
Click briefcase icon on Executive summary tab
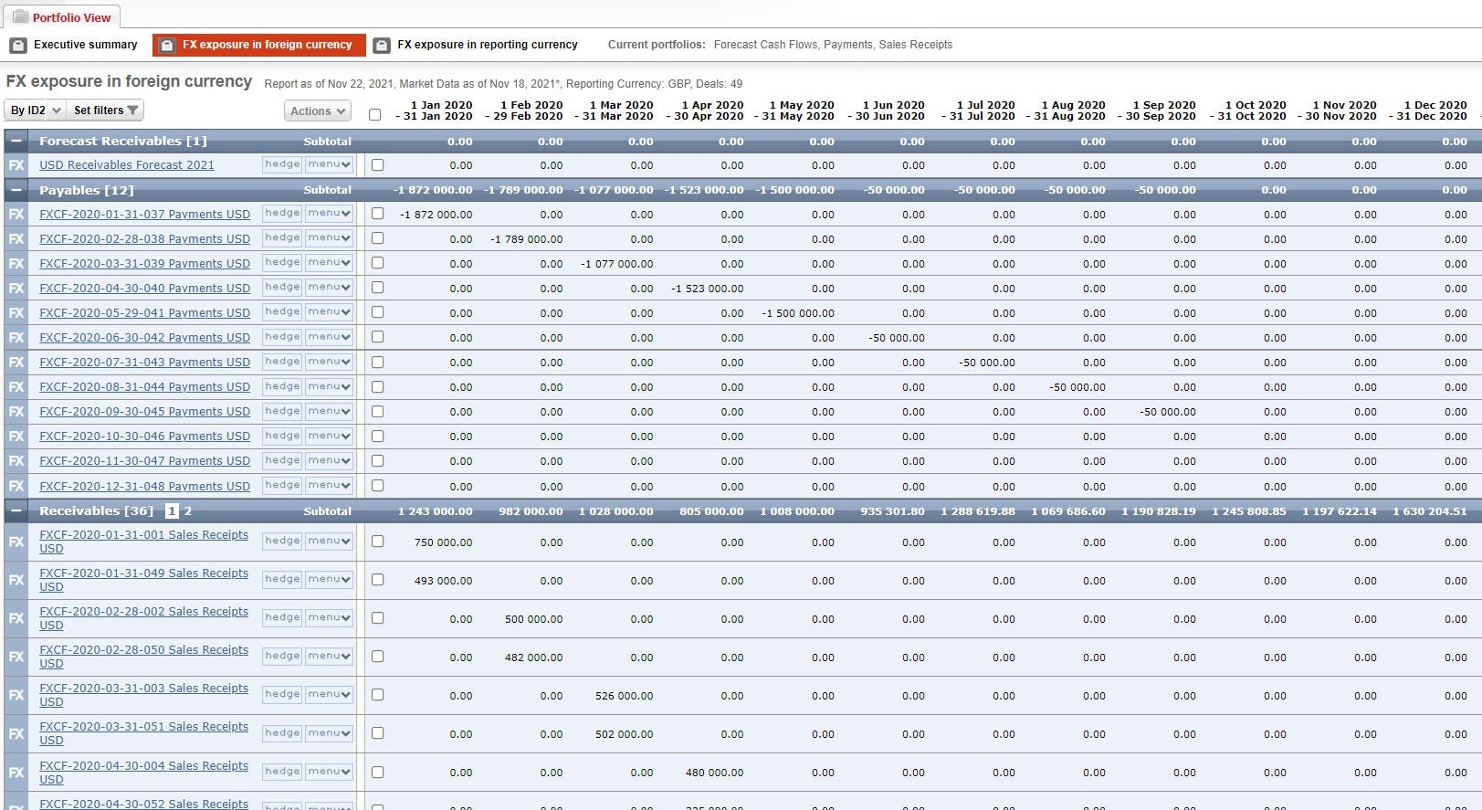(x=18, y=45)
